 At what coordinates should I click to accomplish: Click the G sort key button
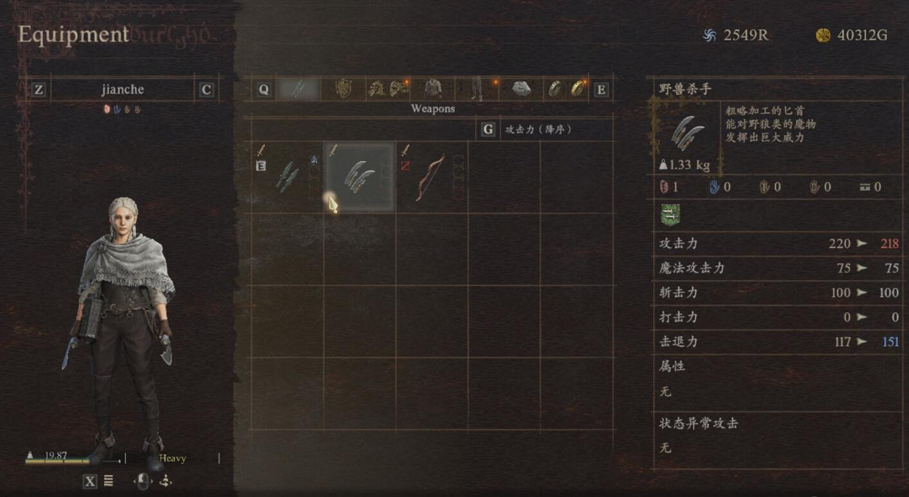(x=488, y=130)
